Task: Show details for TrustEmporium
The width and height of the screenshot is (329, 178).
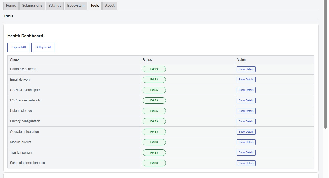Action: (x=246, y=152)
